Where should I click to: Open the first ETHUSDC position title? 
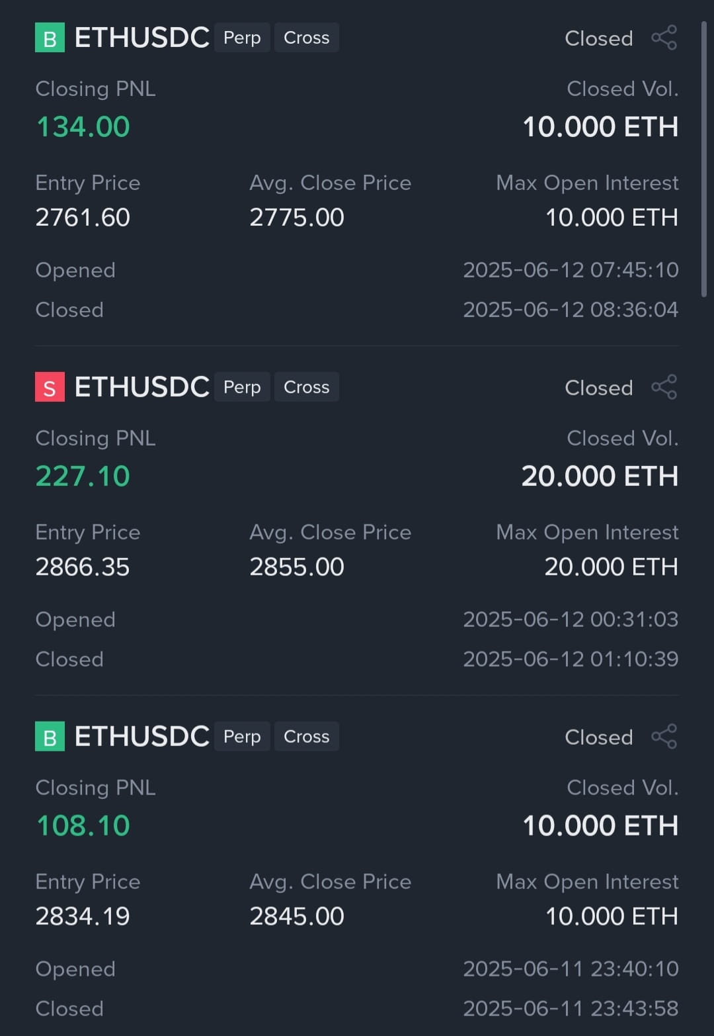pyautogui.click(x=142, y=38)
